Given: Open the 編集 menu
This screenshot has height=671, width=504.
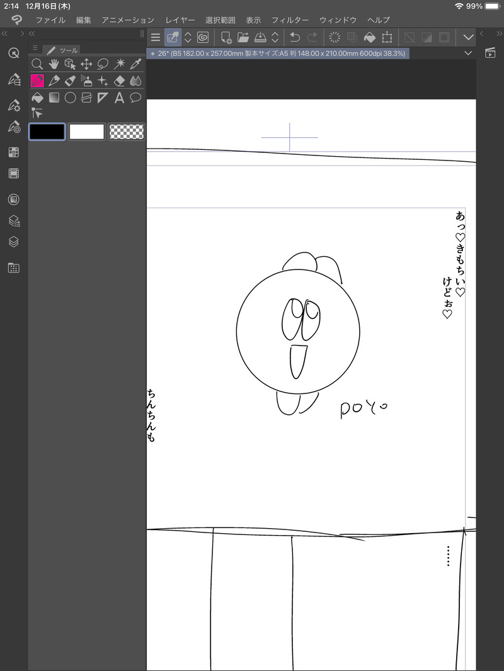Looking at the screenshot, I should coord(84,20).
